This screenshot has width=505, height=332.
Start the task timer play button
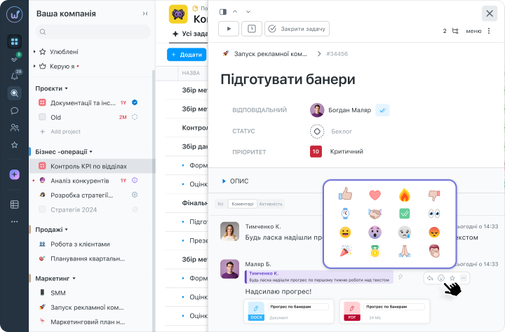(229, 29)
